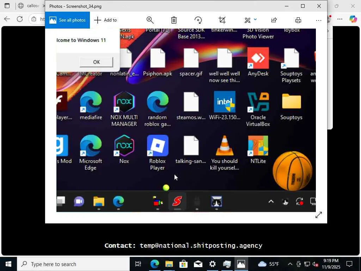Open Edge tab actions menu icon
361x271 pixels.
coord(7,6)
